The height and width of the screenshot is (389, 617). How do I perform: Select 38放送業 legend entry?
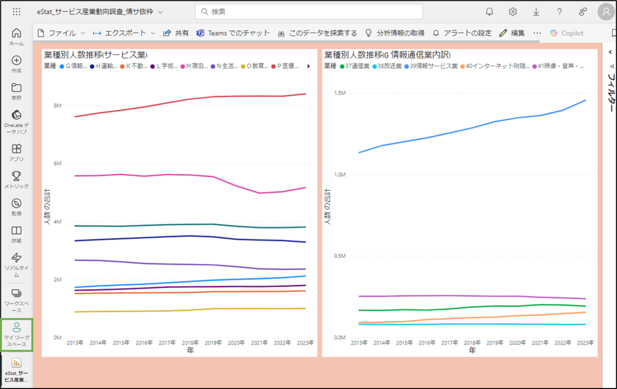point(387,66)
